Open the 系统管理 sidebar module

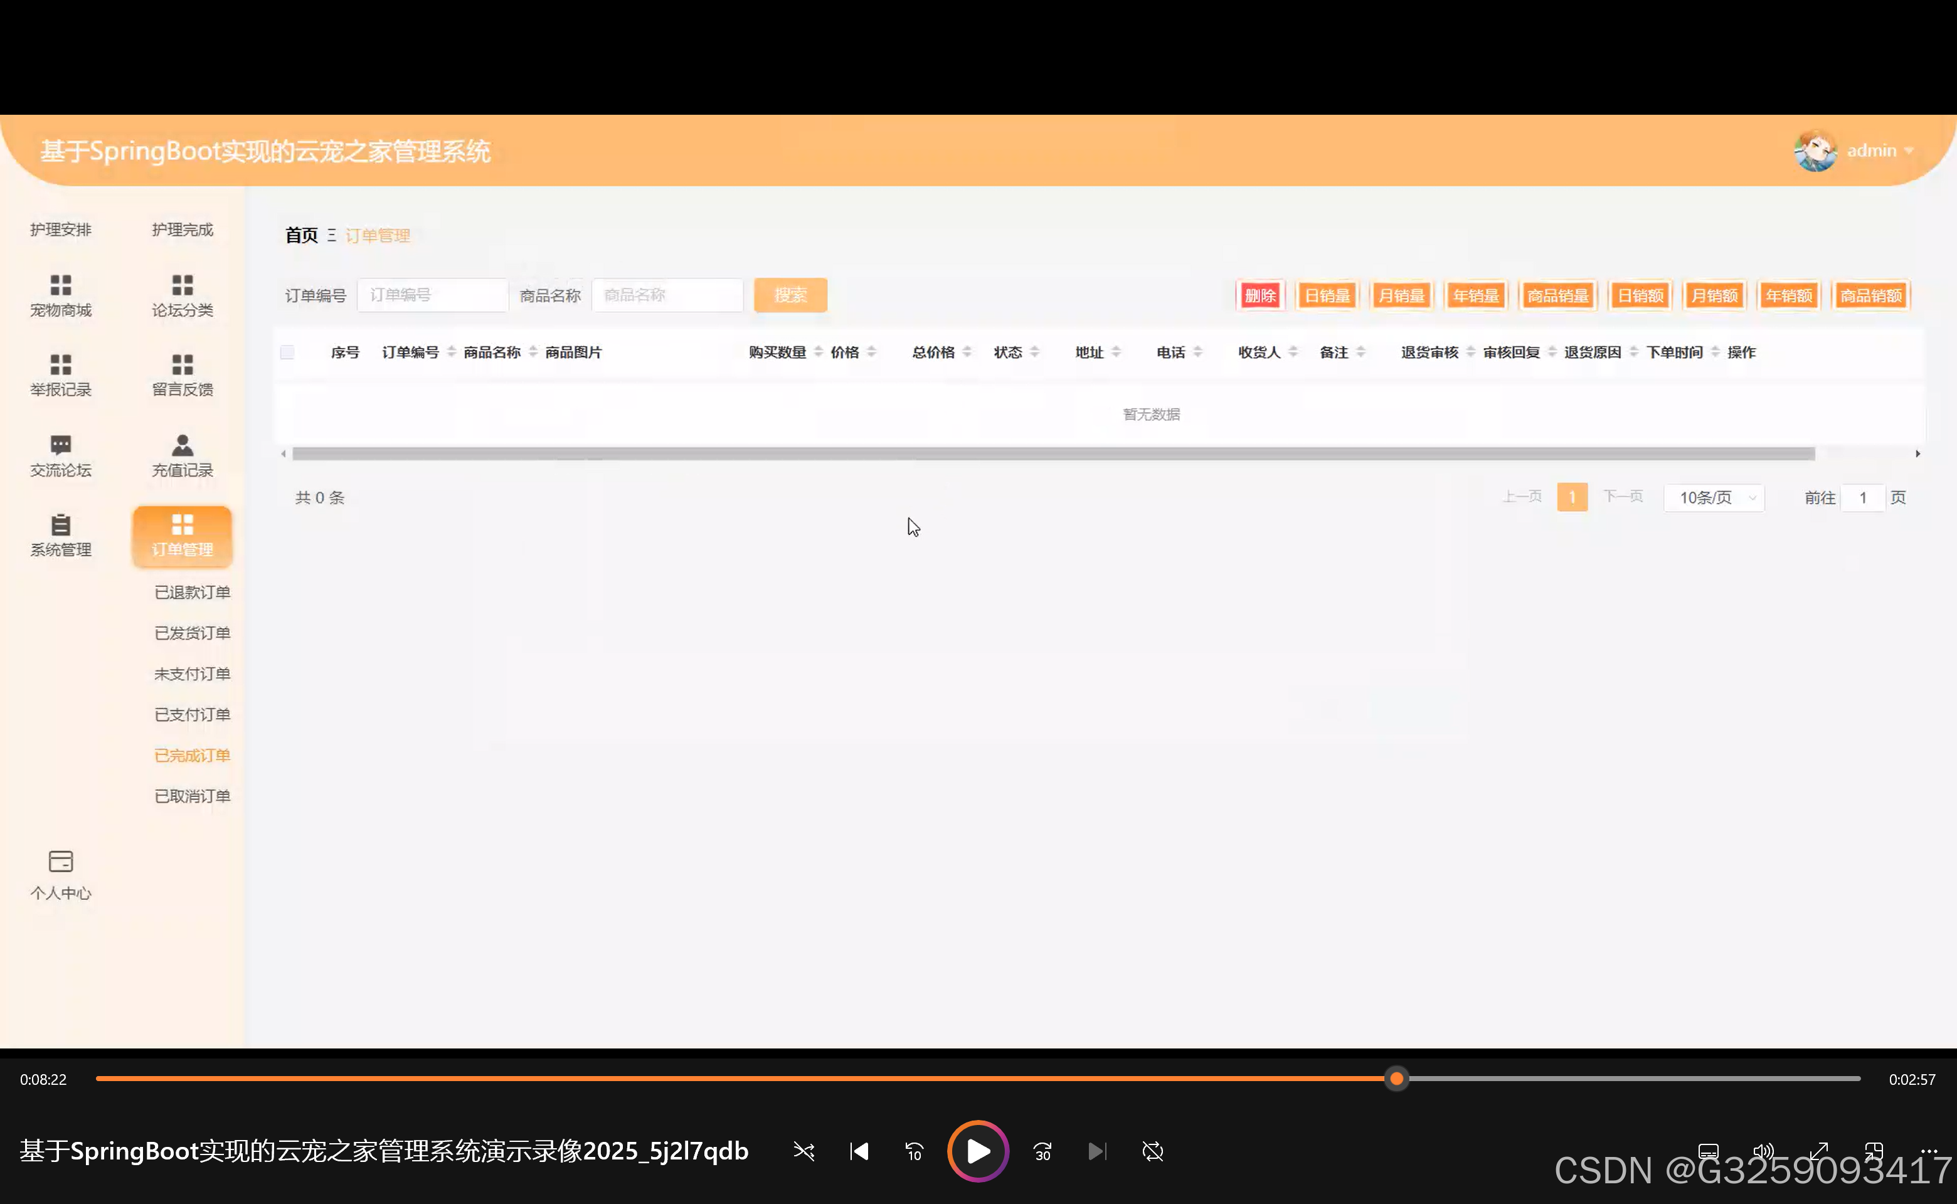(60, 535)
